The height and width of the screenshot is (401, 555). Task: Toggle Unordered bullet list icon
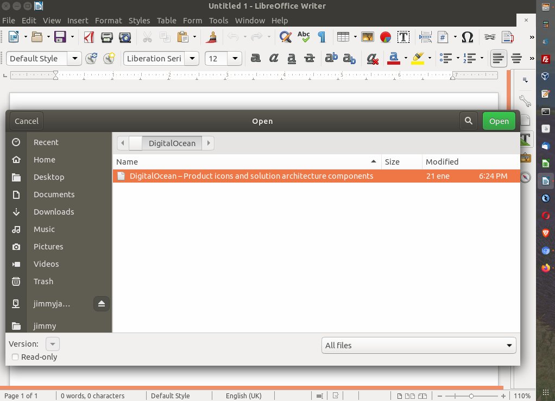click(x=446, y=58)
